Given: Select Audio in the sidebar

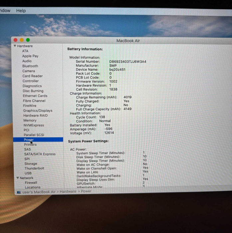Looking at the screenshot, I should [x=27, y=61].
